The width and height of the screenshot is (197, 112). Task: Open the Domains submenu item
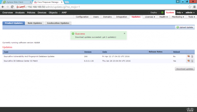[x=107, y=17]
